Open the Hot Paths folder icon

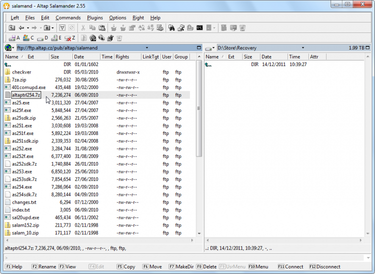pyautogui.click(x=47, y=28)
